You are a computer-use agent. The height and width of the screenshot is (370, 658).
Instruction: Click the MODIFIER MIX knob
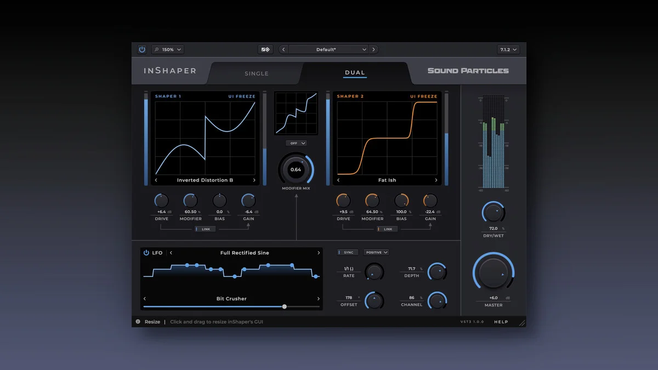point(296,170)
